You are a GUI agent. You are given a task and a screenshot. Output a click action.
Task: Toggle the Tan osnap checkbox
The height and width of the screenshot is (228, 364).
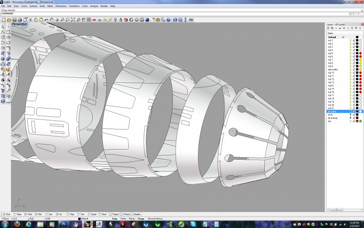(78, 214)
